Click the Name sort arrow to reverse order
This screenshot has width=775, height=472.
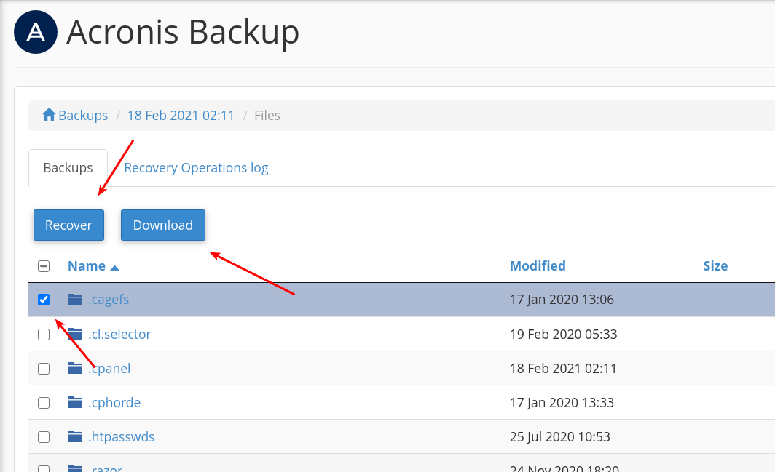coord(114,266)
